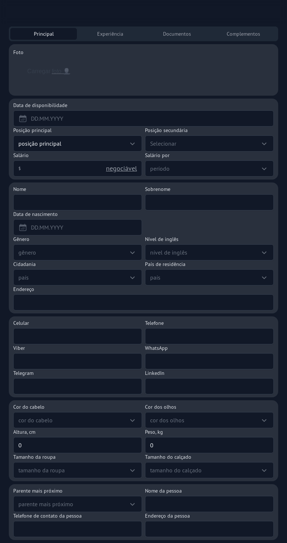Focus the Nome input field

[77, 202]
